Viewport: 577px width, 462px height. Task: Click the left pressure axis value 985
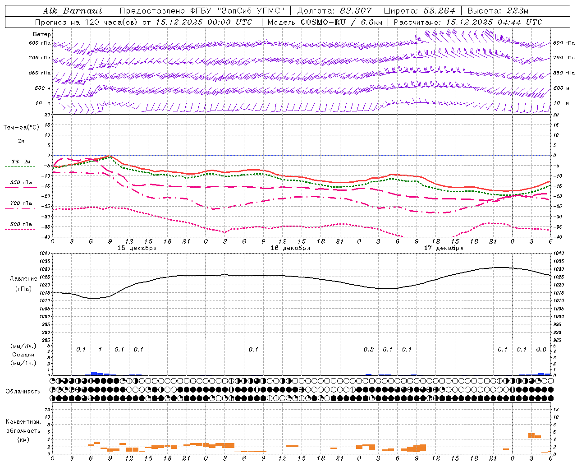pyautogui.click(x=46, y=340)
